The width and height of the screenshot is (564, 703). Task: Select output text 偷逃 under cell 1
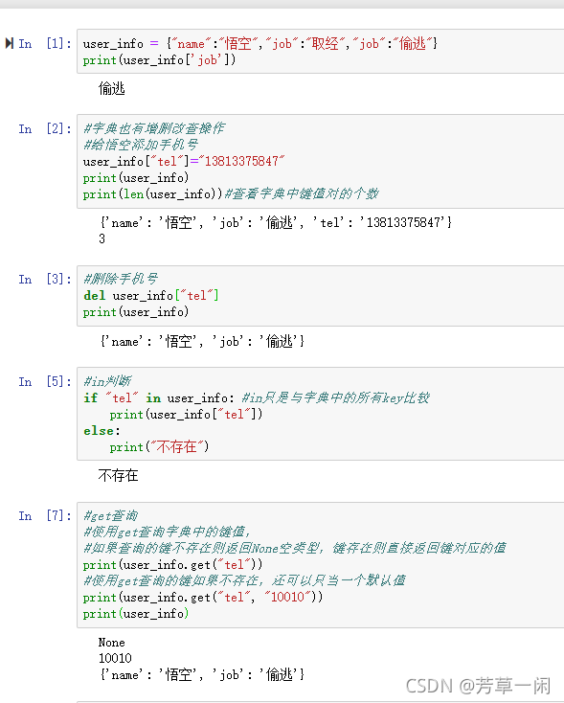[112, 88]
